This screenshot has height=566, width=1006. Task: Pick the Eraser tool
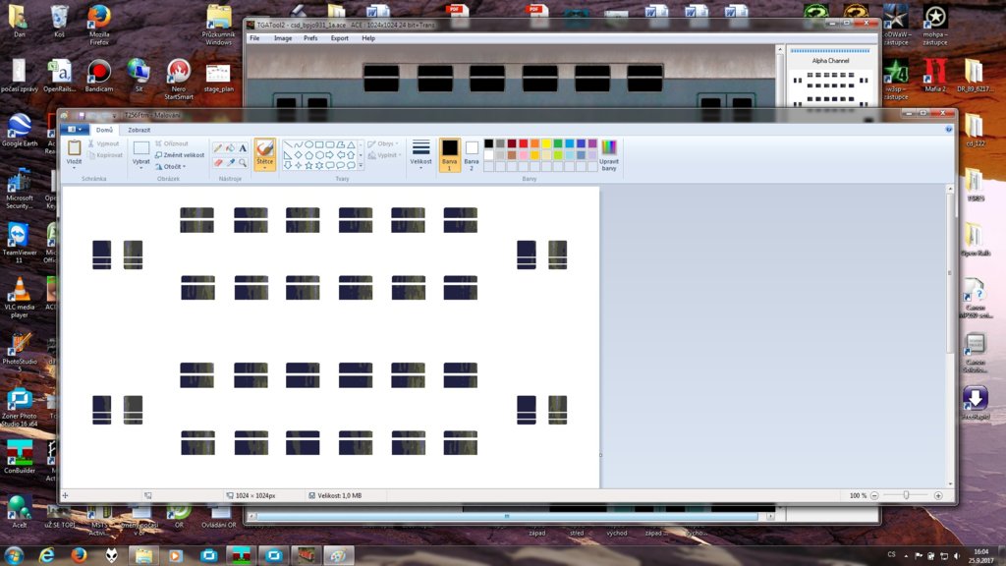218,163
